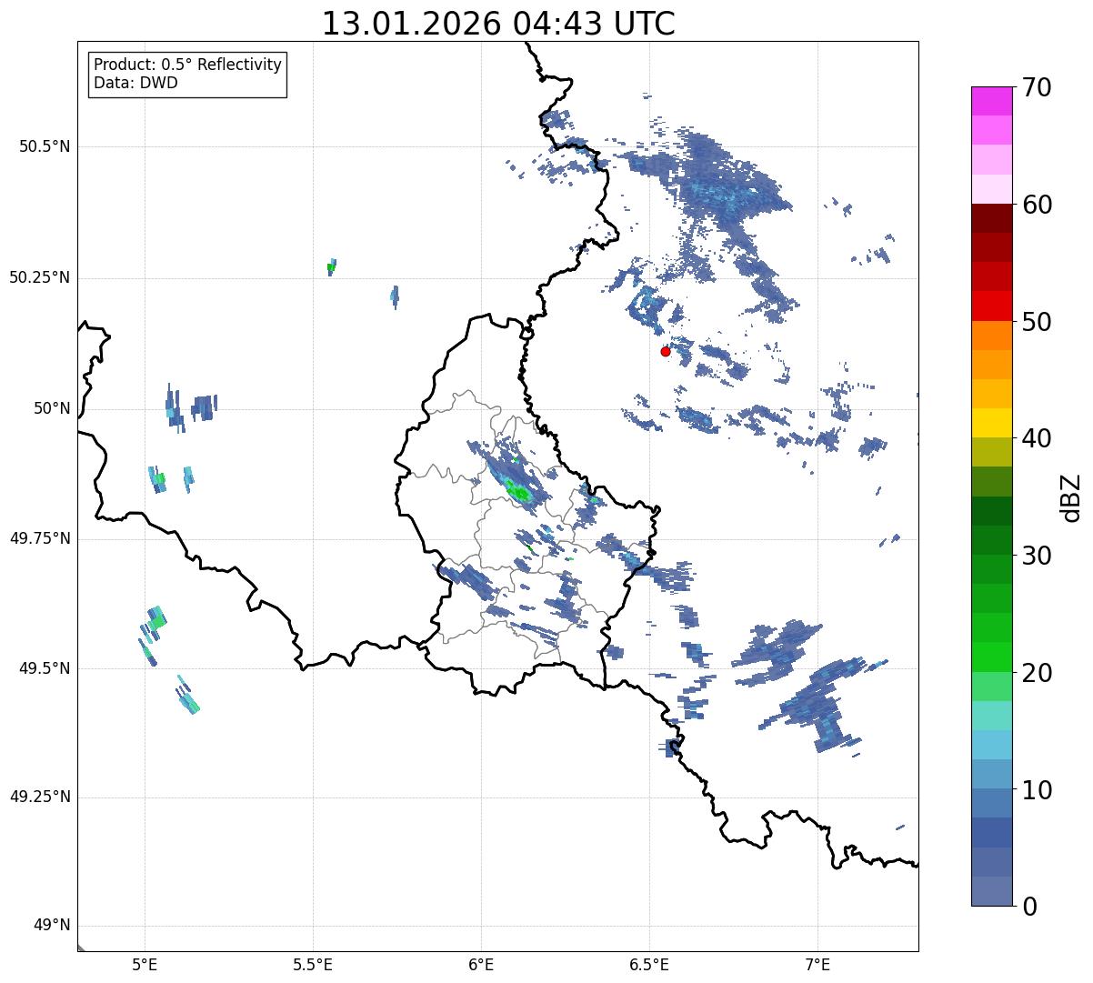Click the colorbar tick label "30"
Viewport: 1093px width, 983px height.
click(1037, 556)
